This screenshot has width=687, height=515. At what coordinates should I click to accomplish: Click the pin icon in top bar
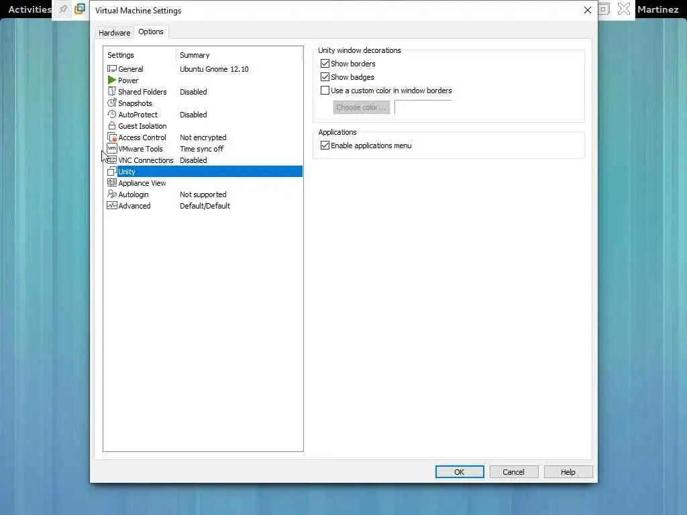coord(63,9)
